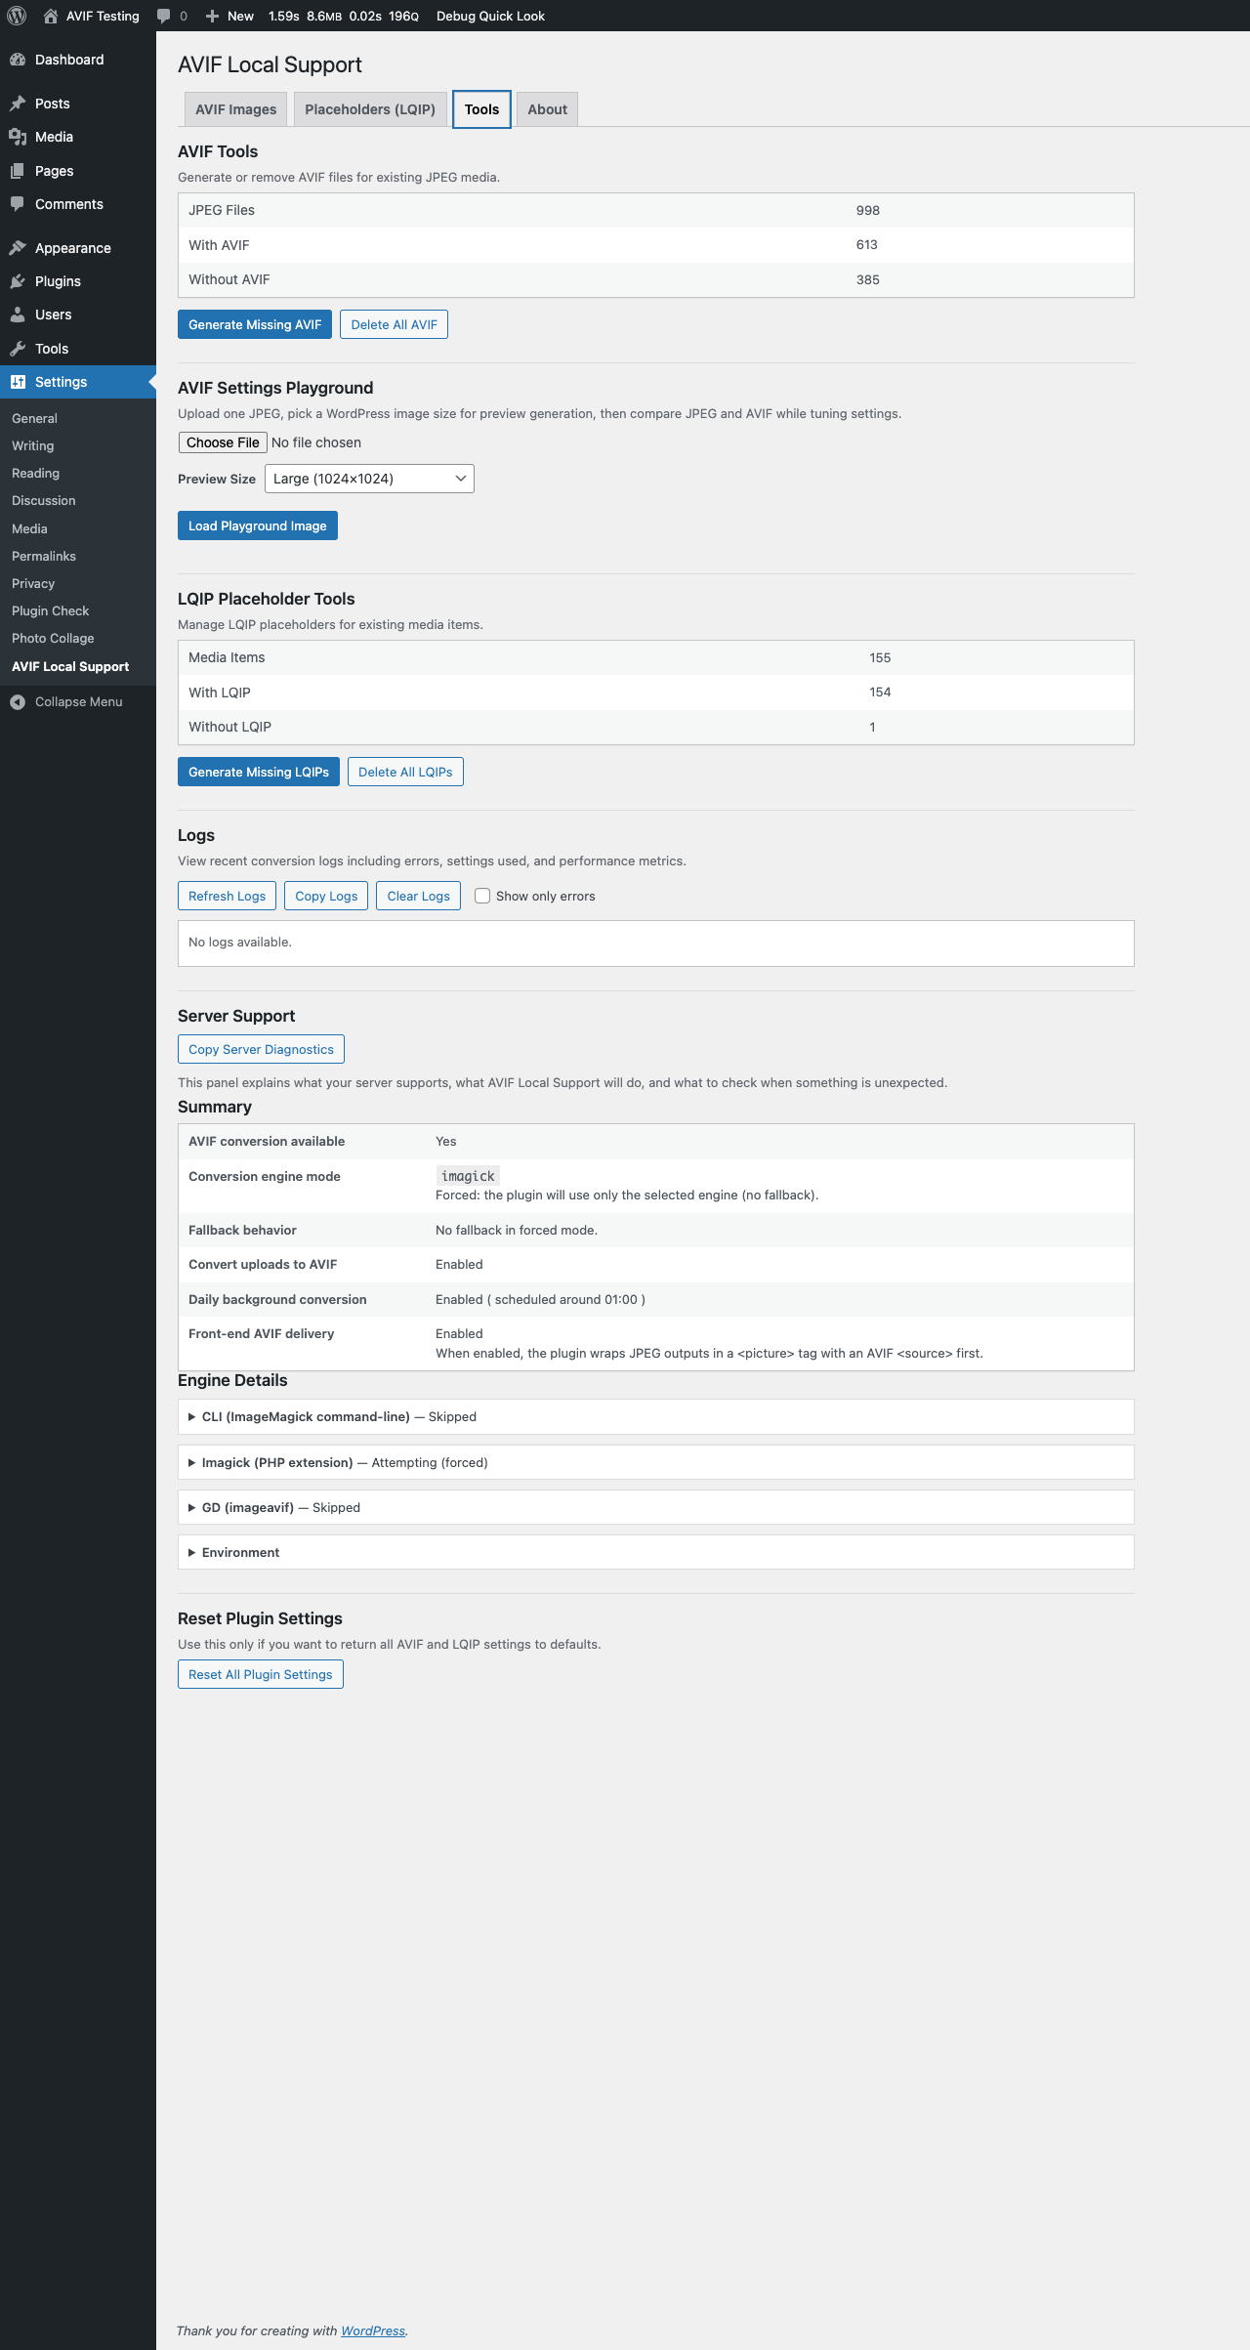Switch to the AVIF Images tab
Screen dimensions: 1250x2350
click(x=235, y=109)
